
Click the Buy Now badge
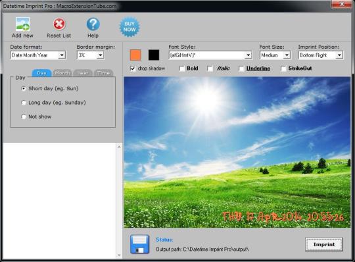coord(130,27)
